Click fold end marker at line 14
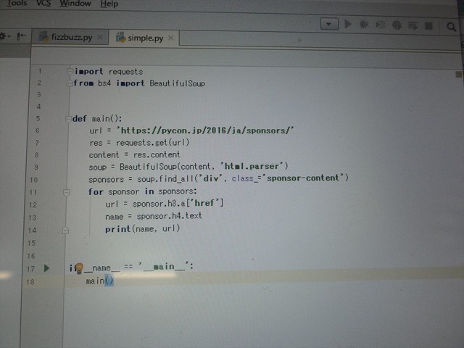This screenshot has width=464, height=348. point(66,231)
